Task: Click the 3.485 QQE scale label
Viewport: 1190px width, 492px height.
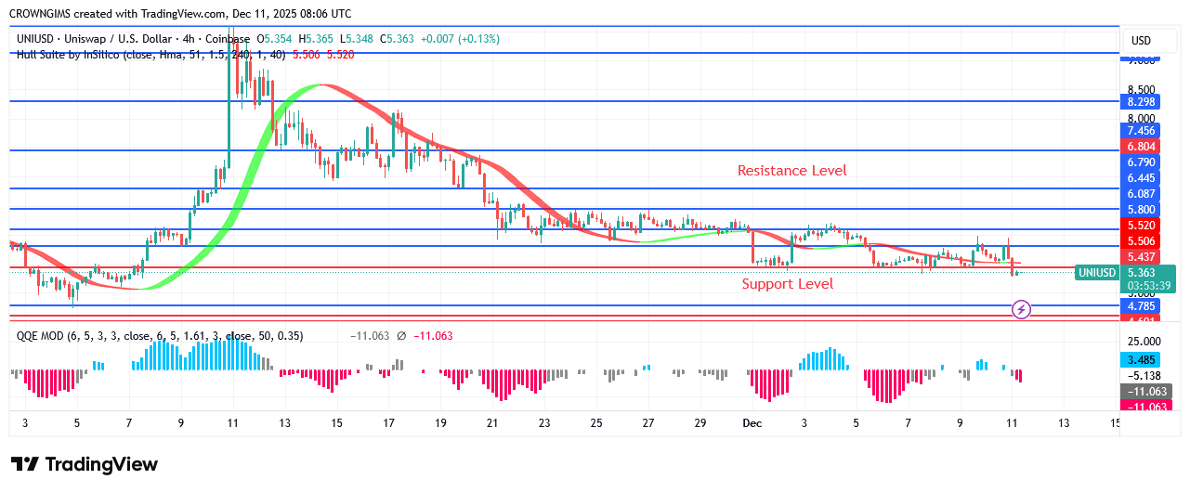Action: coord(1141,359)
